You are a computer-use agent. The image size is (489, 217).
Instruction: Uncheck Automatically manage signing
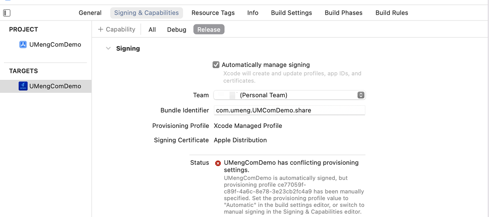point(216,65)
